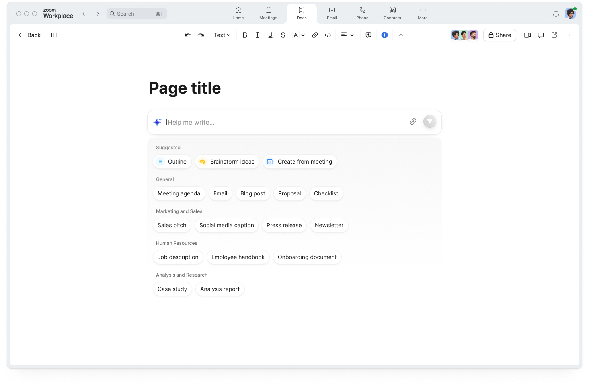The image size is (589, 388).
Task: Expand the alignment options dropdown
Action: tap(352, 35)
